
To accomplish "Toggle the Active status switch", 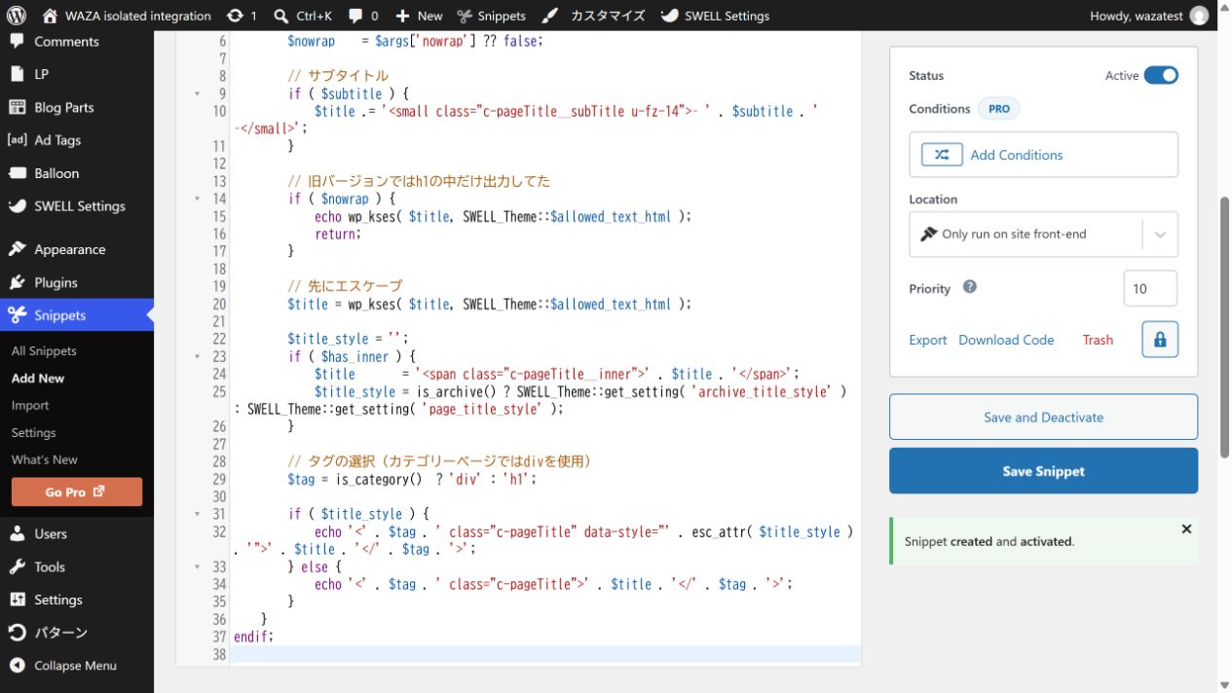I will 1161,75.
